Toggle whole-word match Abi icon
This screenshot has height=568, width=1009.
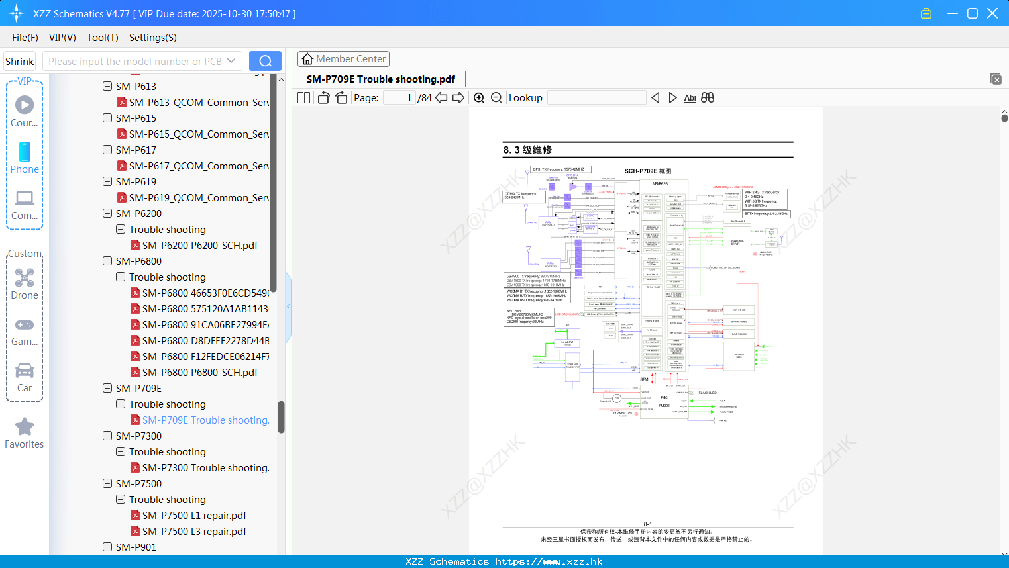[x=690, y=97]
